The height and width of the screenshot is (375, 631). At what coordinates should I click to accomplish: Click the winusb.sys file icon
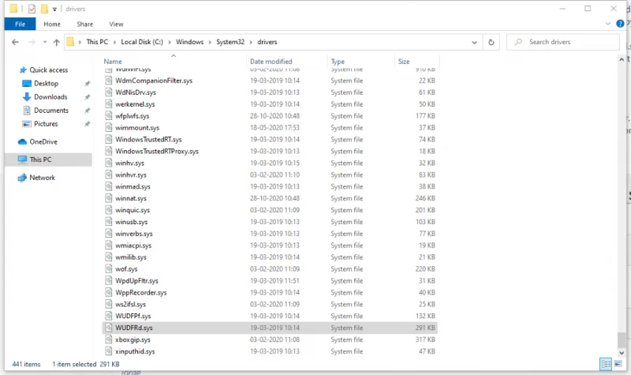(108, 222)
